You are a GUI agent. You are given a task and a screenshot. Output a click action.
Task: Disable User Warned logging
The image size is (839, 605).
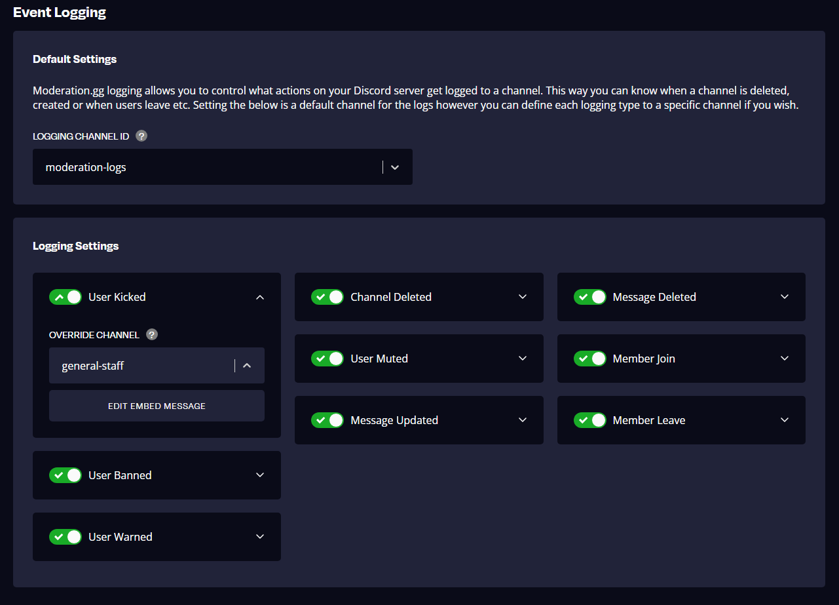[65, 537]
